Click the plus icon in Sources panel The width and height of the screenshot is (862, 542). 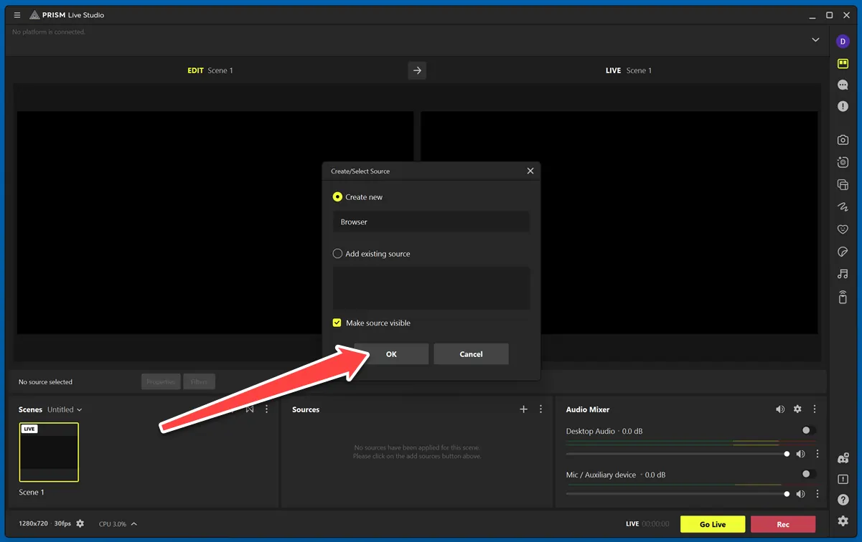(x=523, y=409)
